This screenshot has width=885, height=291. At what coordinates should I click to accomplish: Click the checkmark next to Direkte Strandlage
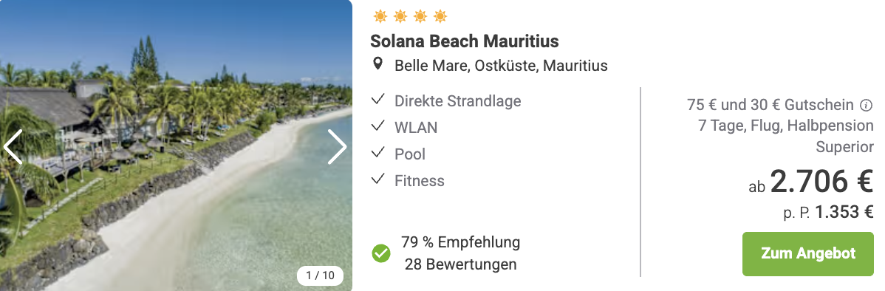[377, 100]
